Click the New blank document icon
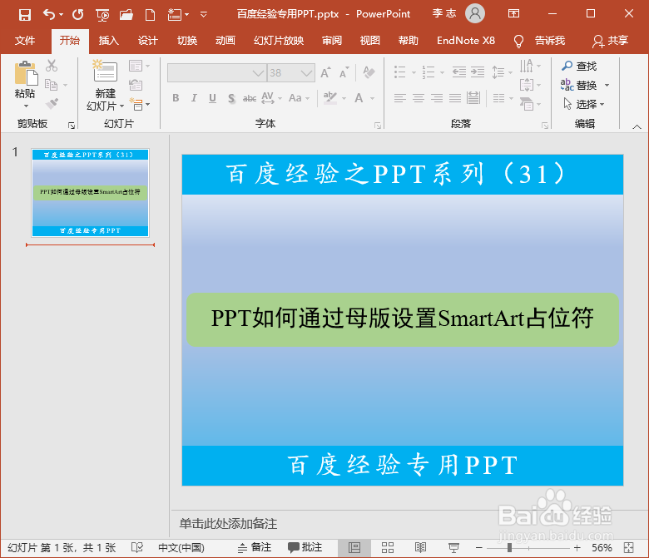Screen dimensions: 649x558 tap(151, 15)
